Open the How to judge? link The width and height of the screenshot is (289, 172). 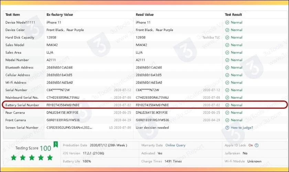tap(242, 128)
